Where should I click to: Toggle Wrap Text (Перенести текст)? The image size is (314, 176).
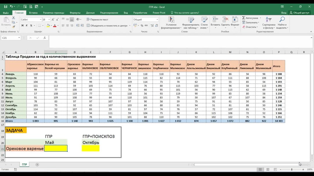(97, 19)
